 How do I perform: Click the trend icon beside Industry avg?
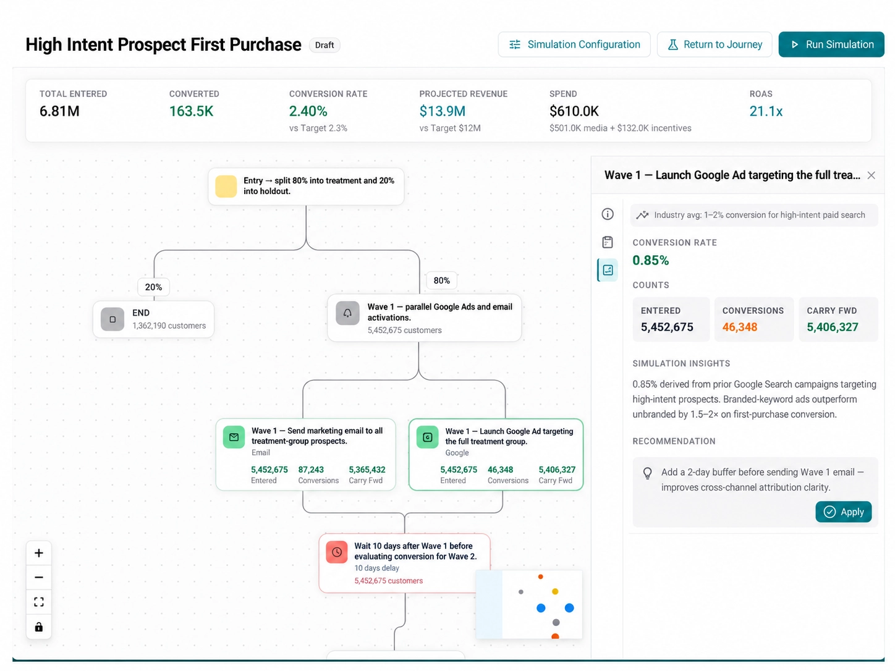pyautogui.click(x=642, y=215)
